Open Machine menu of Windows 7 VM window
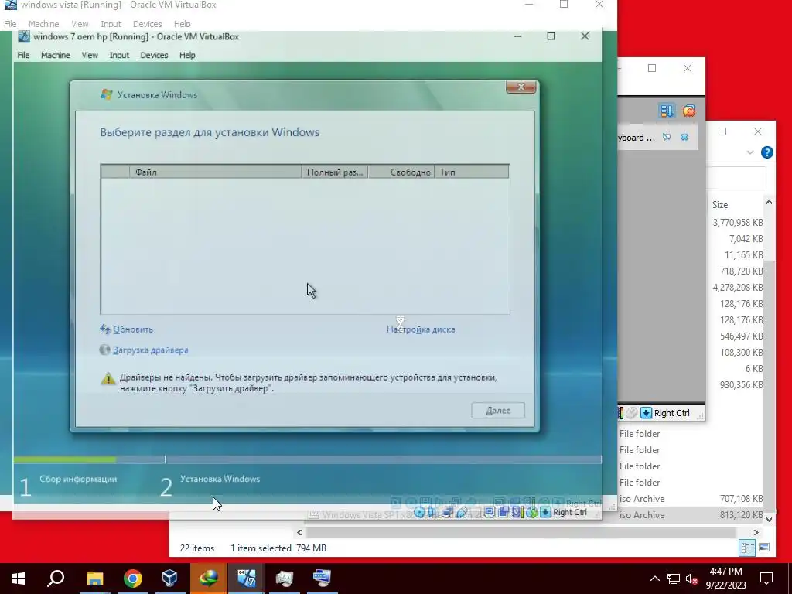This screenshot has width=792, height=594. tap(56, 55)
